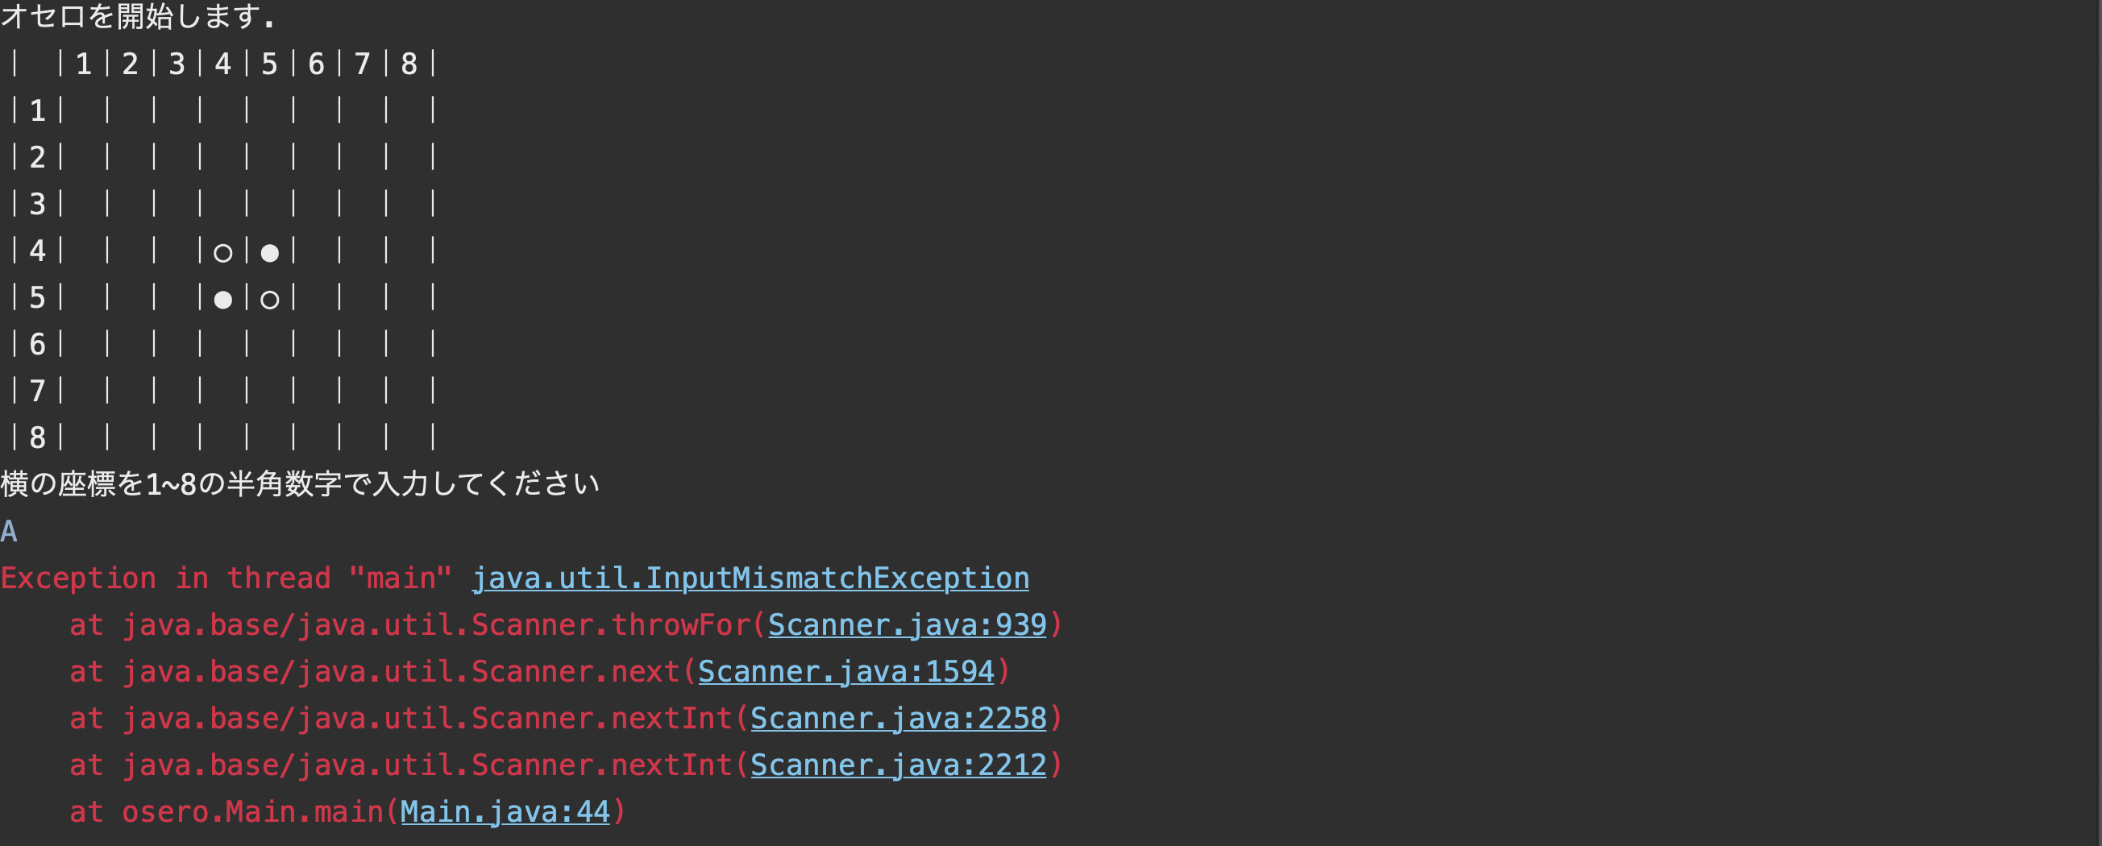Open the java.util.InputMismatchException link
The width and height of the screenshot is (2102, 846).
[x=750, y=578]
